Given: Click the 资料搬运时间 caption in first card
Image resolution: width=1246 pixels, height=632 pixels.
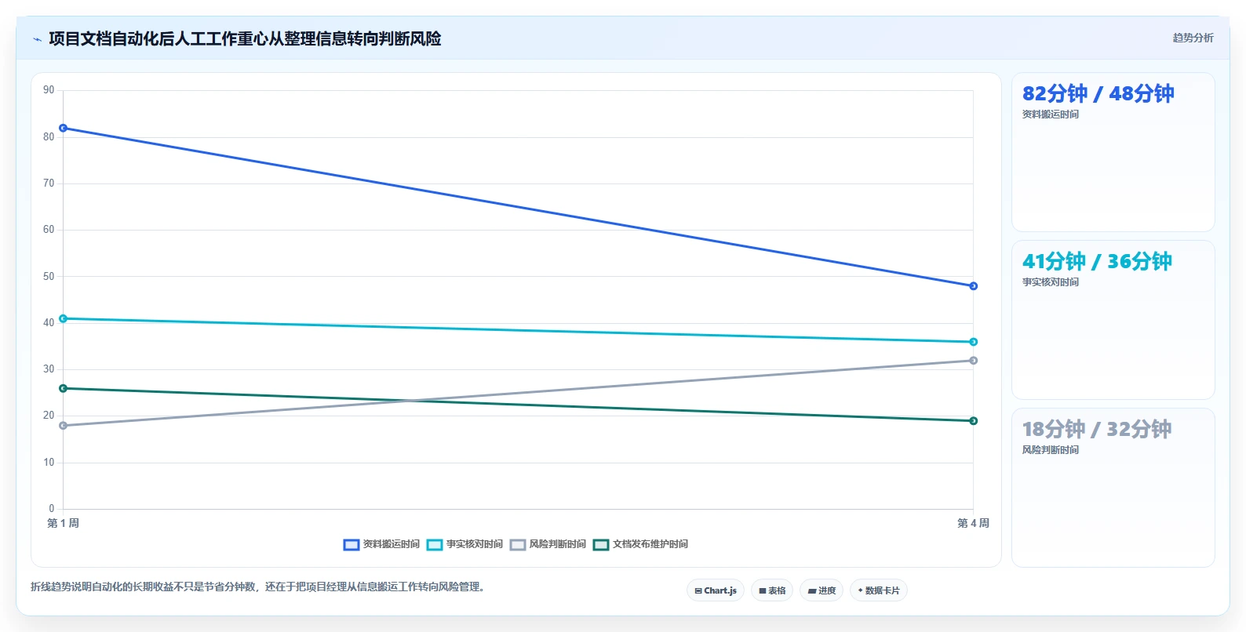Looking at the screenshot, I should pos(1050,114).
